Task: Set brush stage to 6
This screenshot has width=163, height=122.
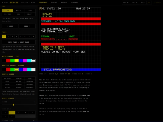Action: 12,116
